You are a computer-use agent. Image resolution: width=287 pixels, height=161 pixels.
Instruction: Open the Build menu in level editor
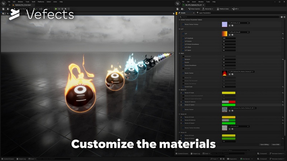click(33, 1)
